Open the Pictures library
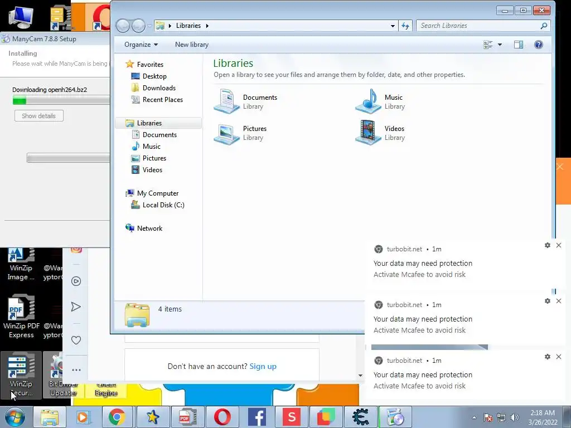Image resolution: width=571 pixels, height=428 pixels. point(241,133)
